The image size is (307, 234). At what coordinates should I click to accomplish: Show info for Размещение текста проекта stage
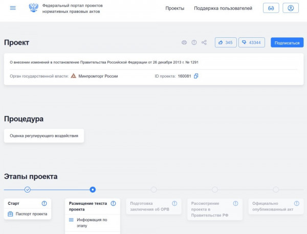coord(114,203)
